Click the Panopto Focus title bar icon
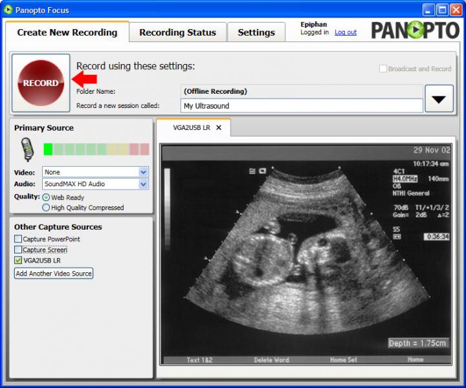The width and height of the screenshot is (466, 388). pyautogui.click(x=8, y=10)
